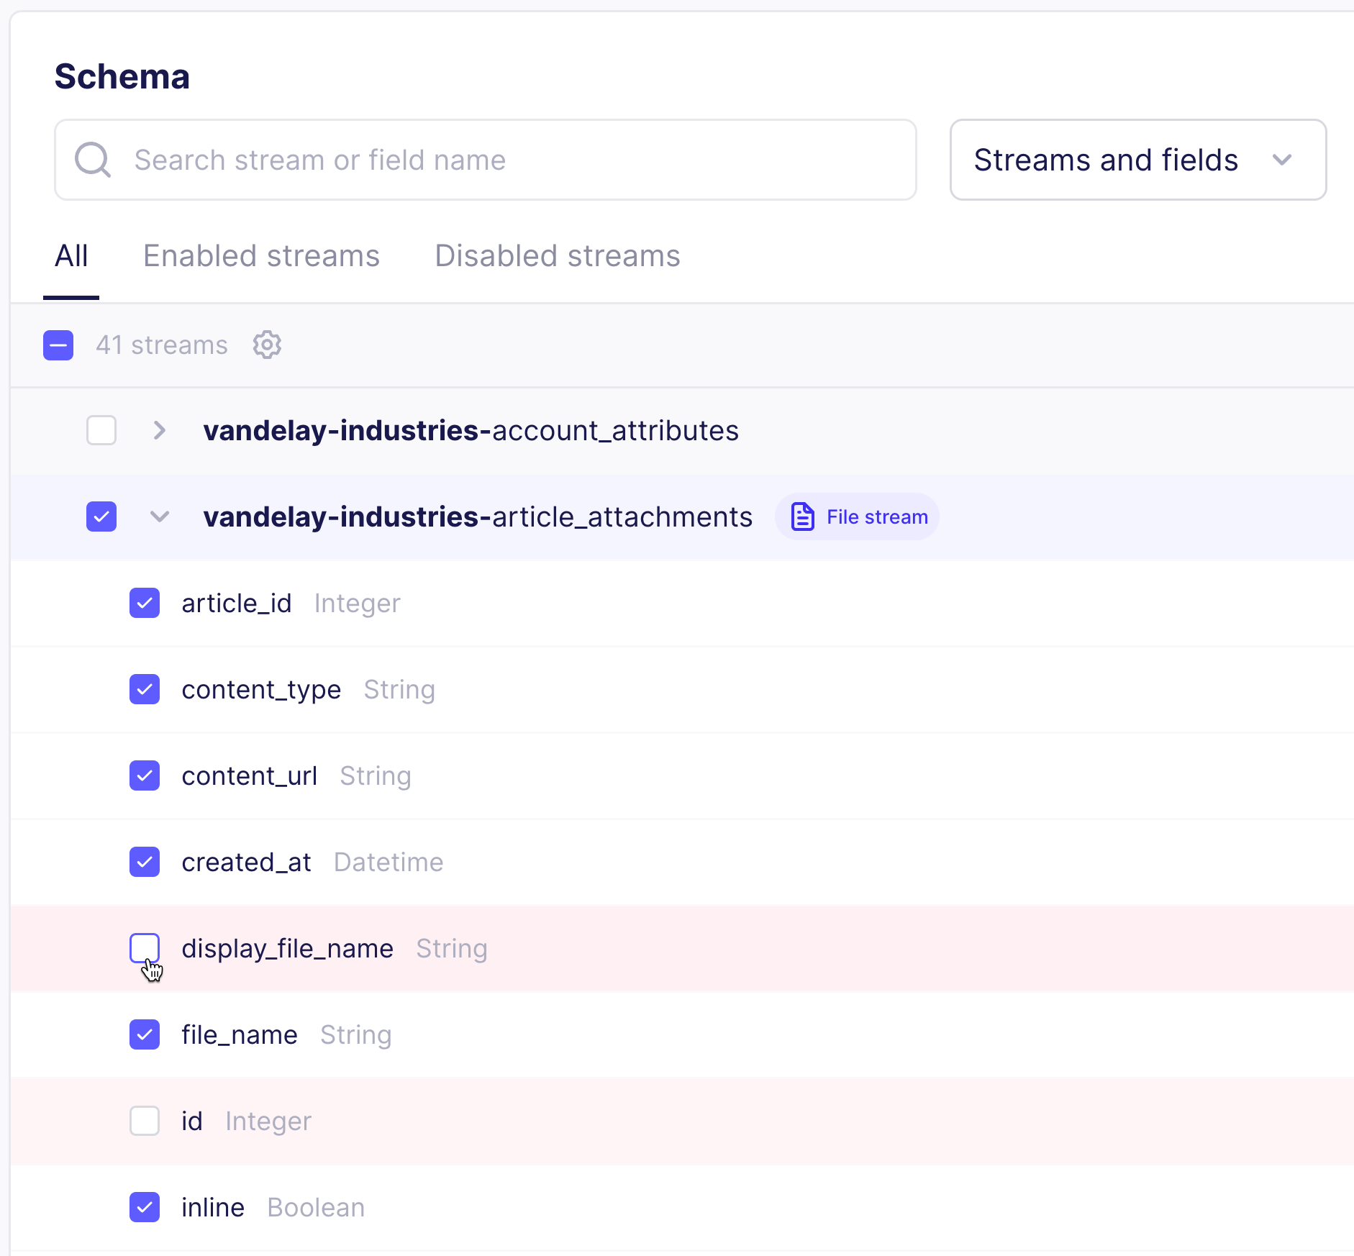This screenshot has height=1256, width=1354.
Task: Enable the display_file_name field
Action: (145, 948)
